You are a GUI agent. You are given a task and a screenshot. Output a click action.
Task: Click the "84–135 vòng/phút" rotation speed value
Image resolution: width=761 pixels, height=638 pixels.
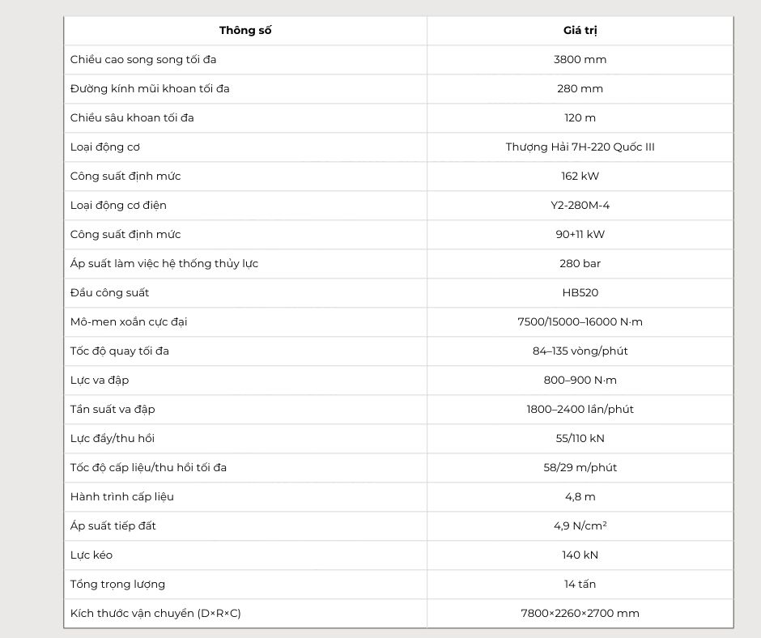[580, 351]
